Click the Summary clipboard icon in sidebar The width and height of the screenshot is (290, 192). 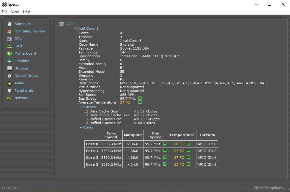[10, 24]
